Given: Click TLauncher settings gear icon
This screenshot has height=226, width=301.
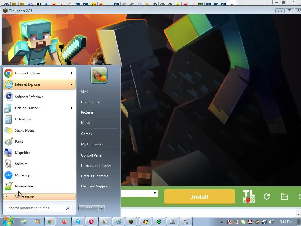Looking at the screenshot, I should pyautogui.click(x=300, y=197).
